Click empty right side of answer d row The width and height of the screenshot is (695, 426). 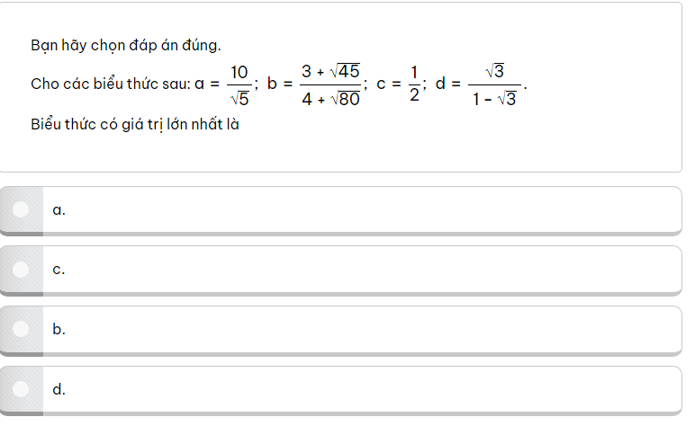click(x=450, y=390)
